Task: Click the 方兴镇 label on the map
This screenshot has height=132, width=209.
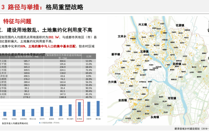Action: (x=112, y=82)
